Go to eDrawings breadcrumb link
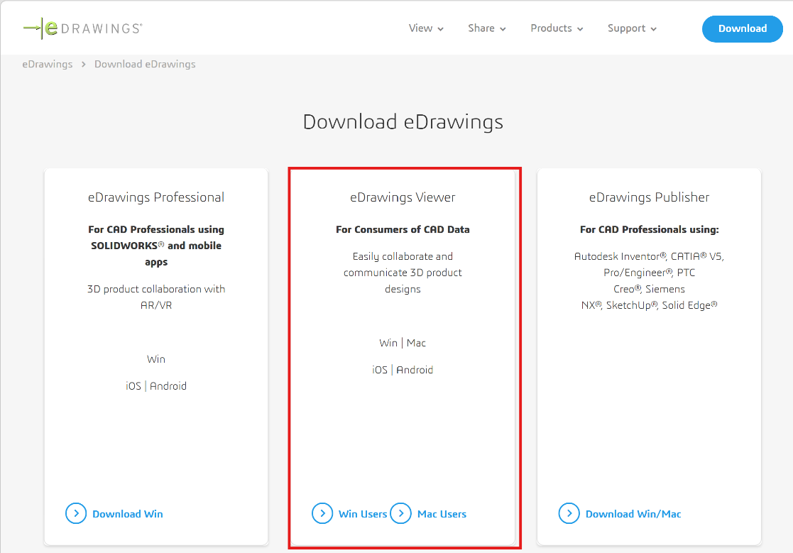793x553 pixels. click(x=48, y=64)
